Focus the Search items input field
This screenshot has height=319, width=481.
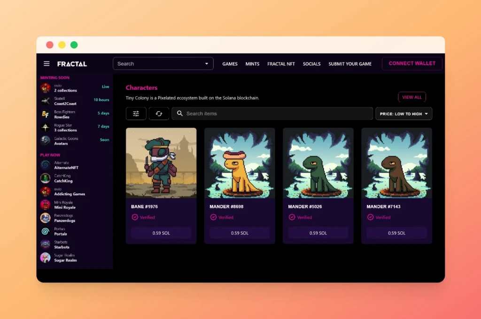pyautogui.click(x=272, y=114)
